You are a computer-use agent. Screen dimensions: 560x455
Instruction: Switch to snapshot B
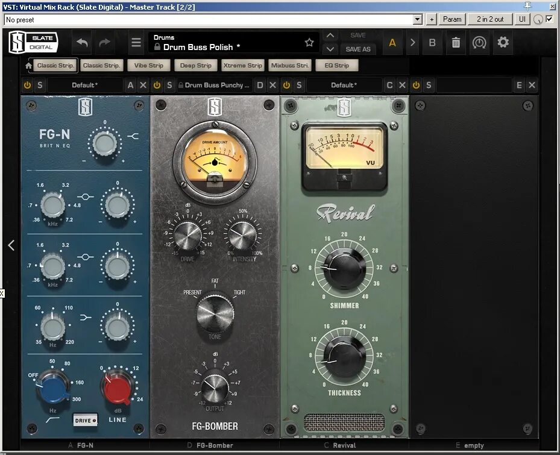(x=432, y=42)
